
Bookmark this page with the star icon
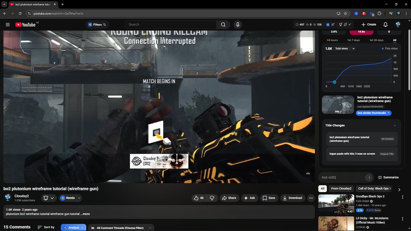[x=345, y=13]
